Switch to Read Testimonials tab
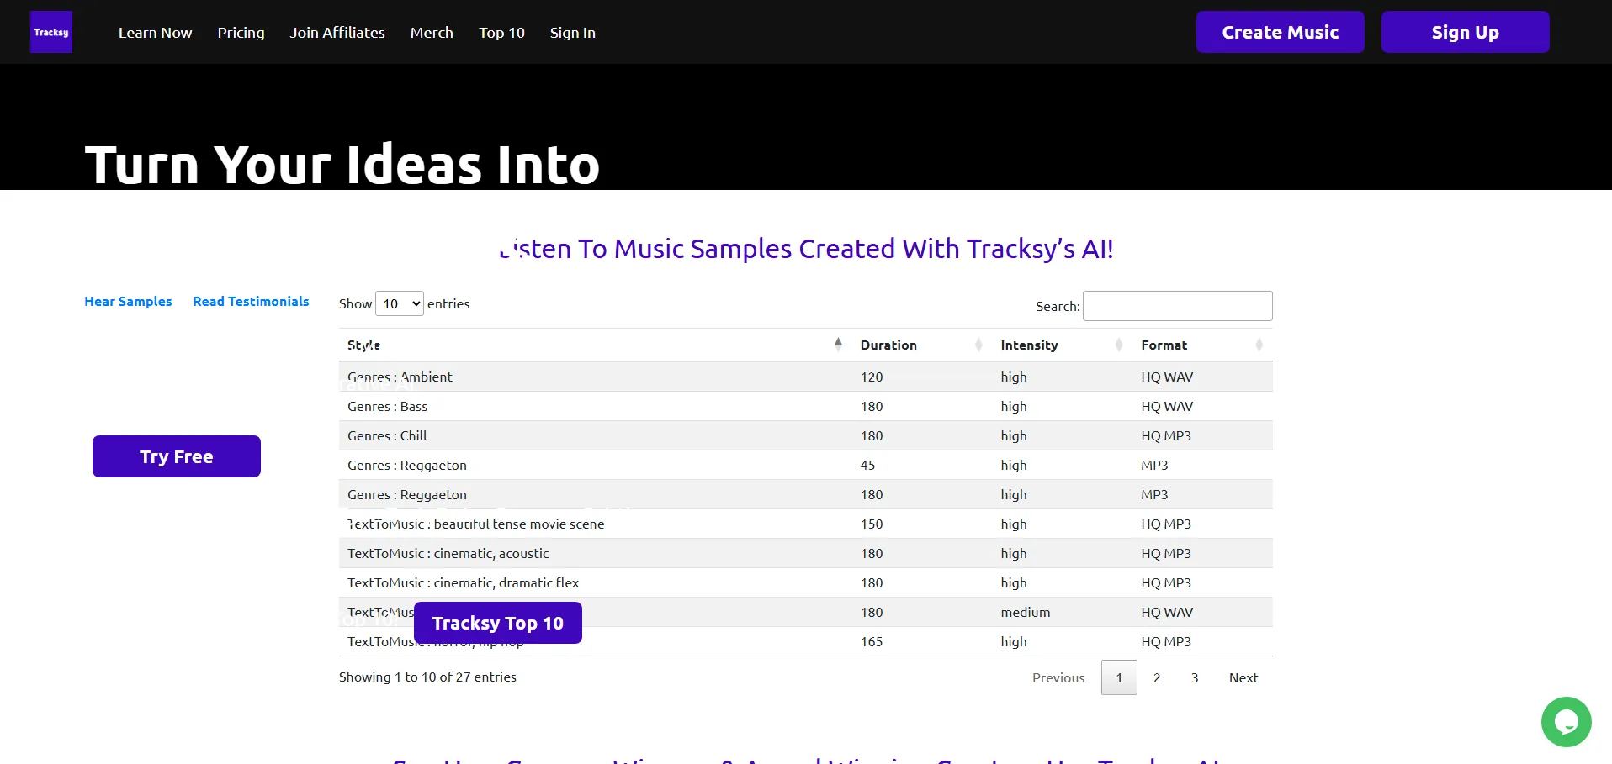The width and height of the screenshot is (1612, 764). (x=251, y=301)
